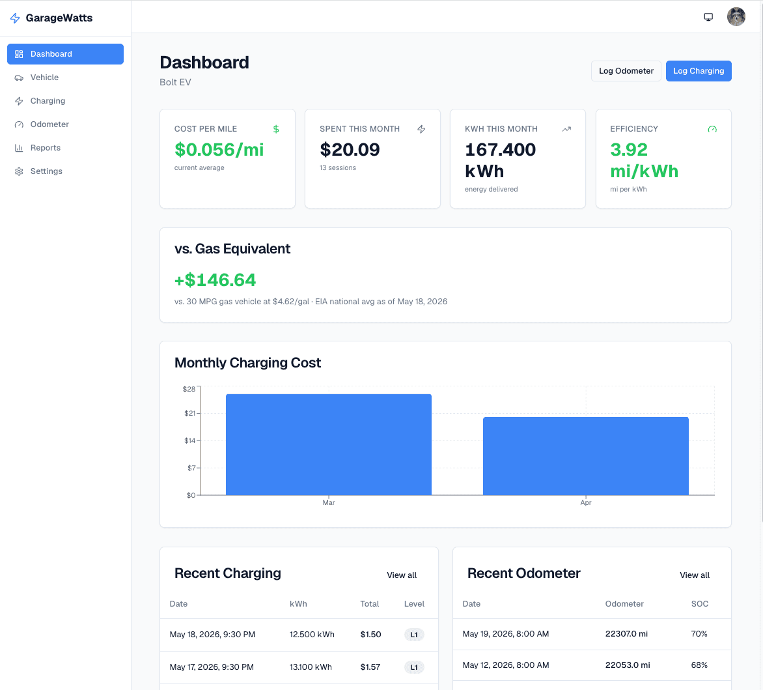Click the gauge icon on Efficiency card

click(x=712, y=129)
